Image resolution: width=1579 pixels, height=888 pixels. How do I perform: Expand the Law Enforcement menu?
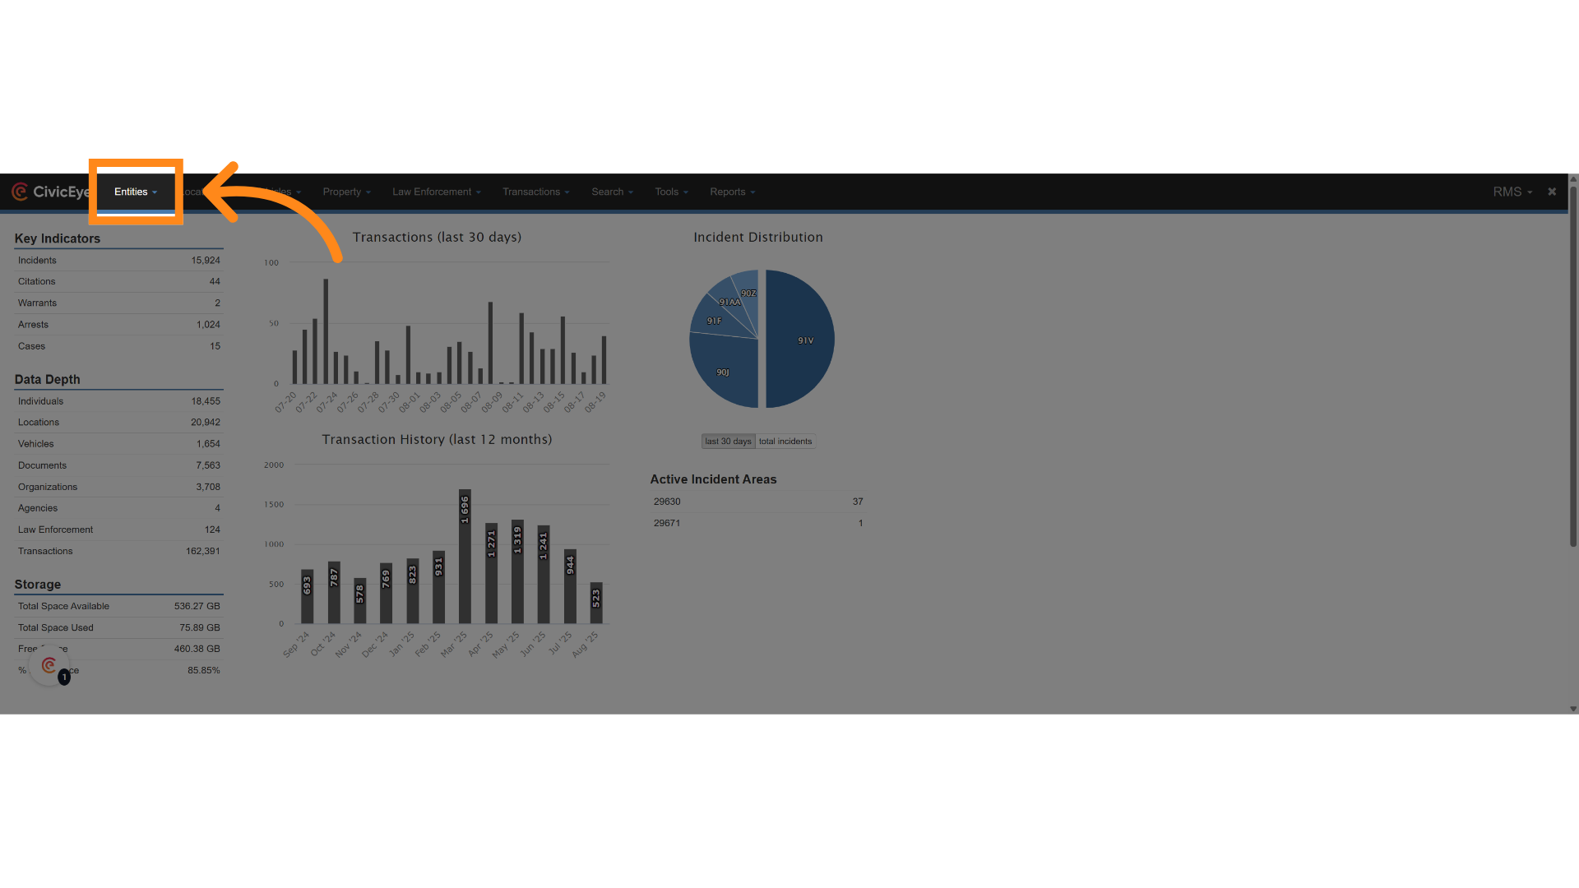436,192
